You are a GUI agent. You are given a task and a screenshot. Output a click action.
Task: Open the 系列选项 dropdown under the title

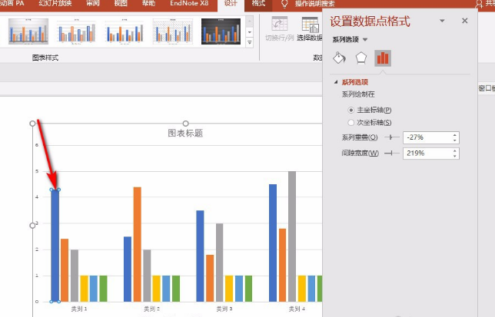click(x=365, y=39)
